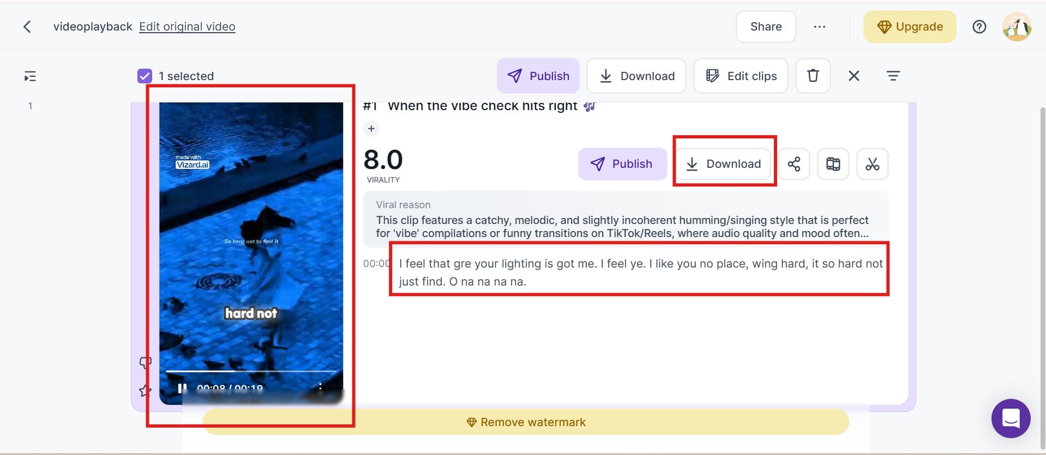This screenshot has height=455, width=1046.
Task: Open the three-dot more options menu
Action: tap(819, 27)
